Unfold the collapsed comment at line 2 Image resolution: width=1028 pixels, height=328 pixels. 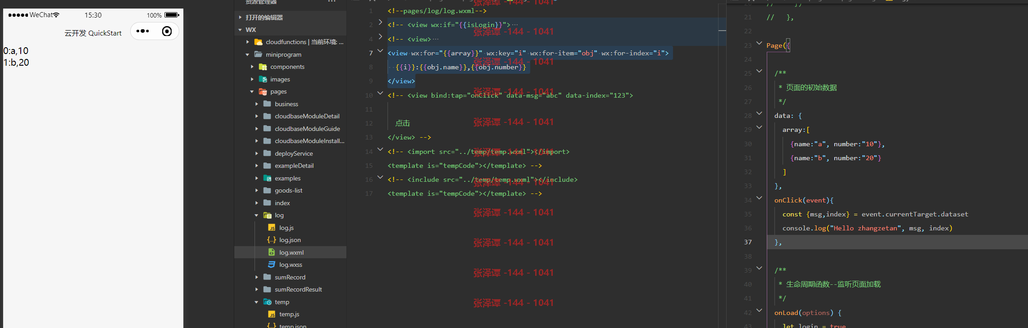click(x=380, y=22)
